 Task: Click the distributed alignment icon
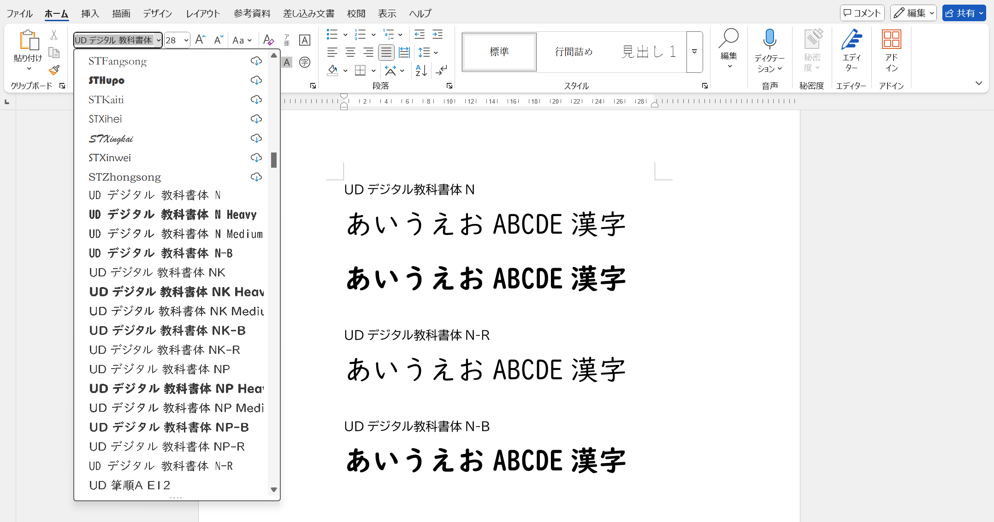pos(404,52)
